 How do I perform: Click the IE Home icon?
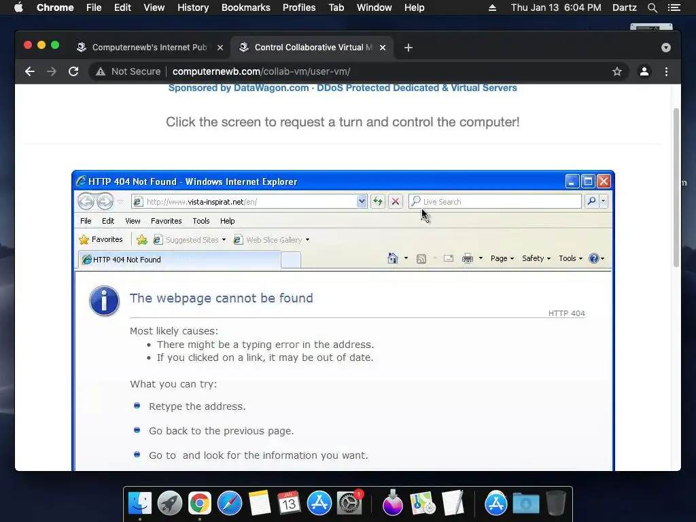tap(392, 258)
